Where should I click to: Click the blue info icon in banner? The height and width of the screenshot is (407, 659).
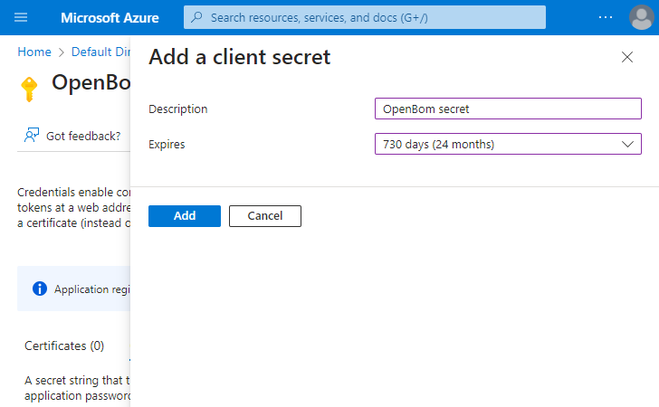coord(40,289)
